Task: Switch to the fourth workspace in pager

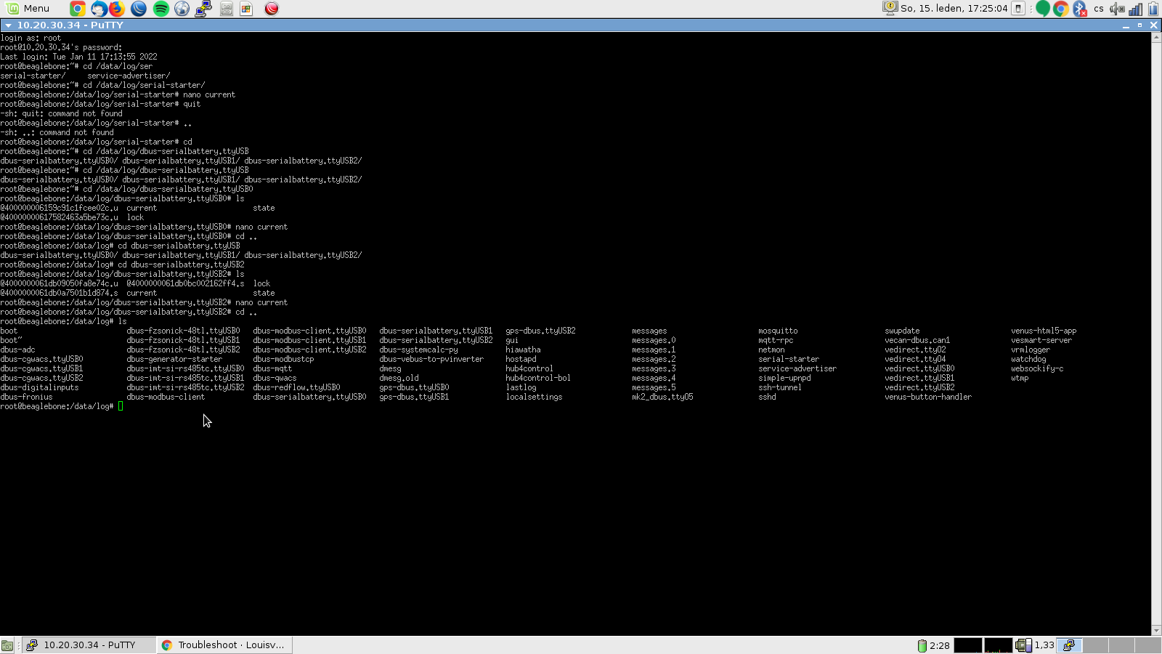Action: click(x=1147, y=645)
